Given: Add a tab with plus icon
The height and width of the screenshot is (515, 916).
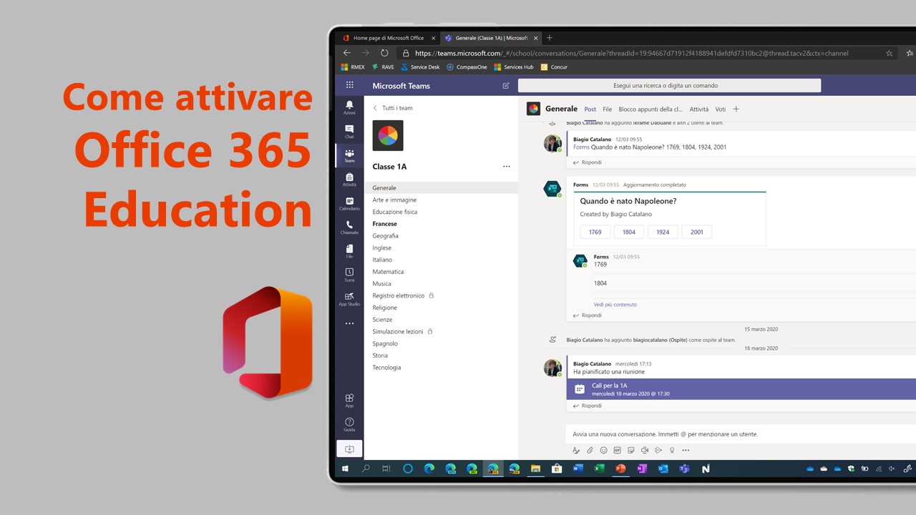Looking at the screenshot, I should (x=736, y=109).
